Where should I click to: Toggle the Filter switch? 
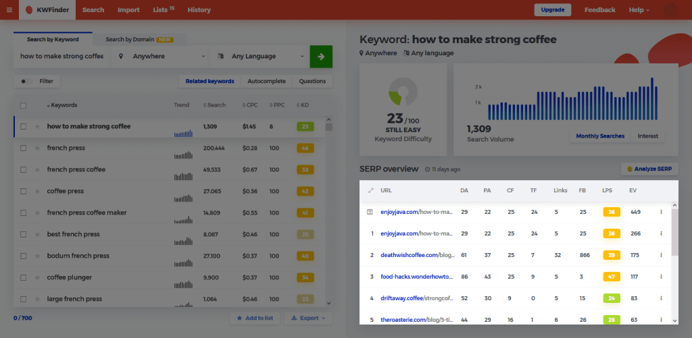coord(26,82)
